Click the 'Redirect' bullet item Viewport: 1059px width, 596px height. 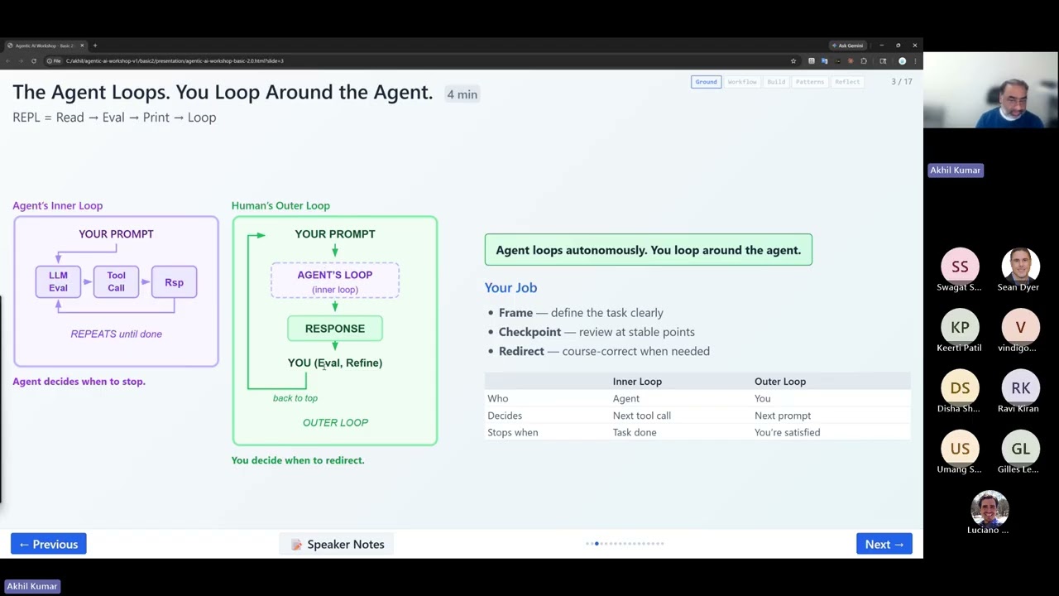[x=604, y=351]
